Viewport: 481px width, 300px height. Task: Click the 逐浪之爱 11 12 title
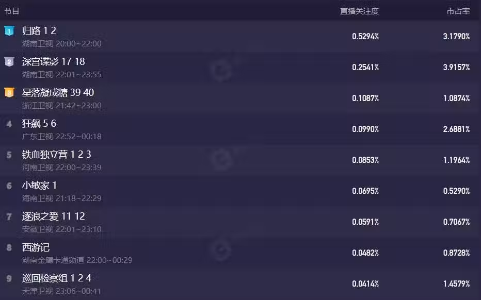point(53,216)
